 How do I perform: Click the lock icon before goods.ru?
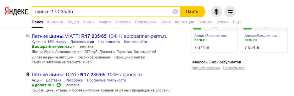coord(33,85)
